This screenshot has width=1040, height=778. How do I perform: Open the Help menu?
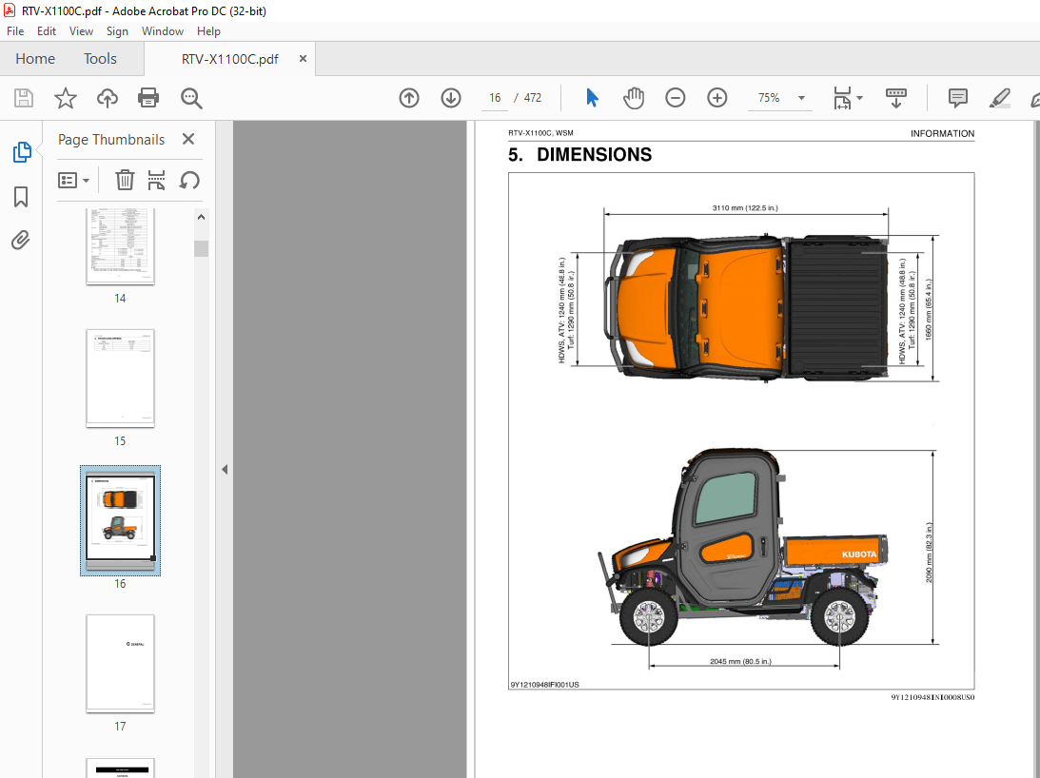click(208, 31)
